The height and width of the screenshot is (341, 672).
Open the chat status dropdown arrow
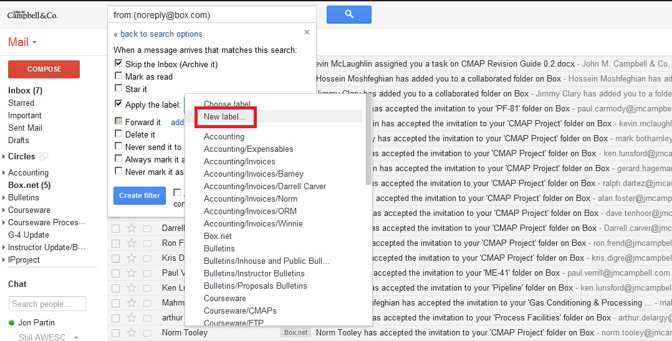pos(76,337)
